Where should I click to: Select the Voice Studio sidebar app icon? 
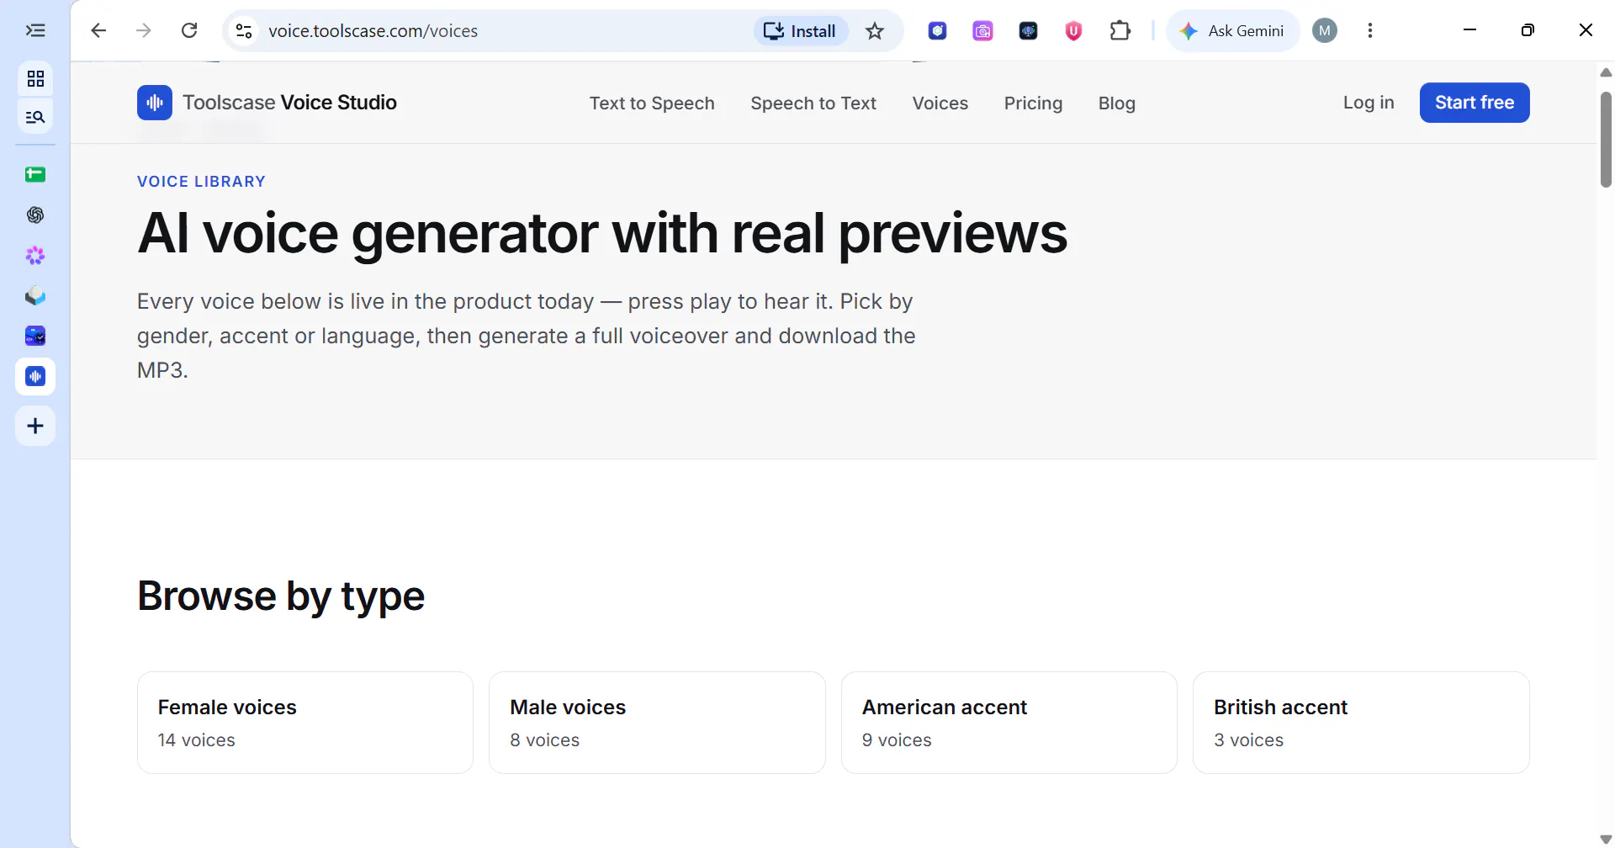[35, 376]
